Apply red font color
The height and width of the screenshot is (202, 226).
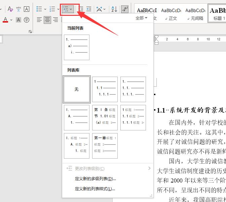5,20
